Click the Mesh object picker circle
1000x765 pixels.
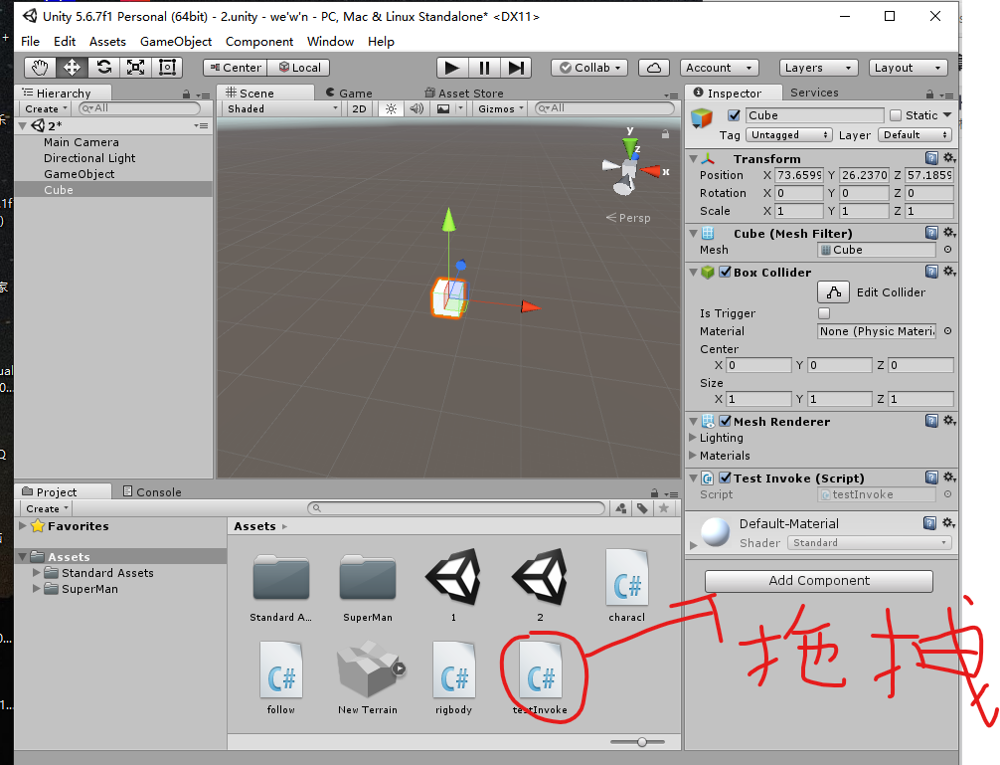click(x=947, y=250)
